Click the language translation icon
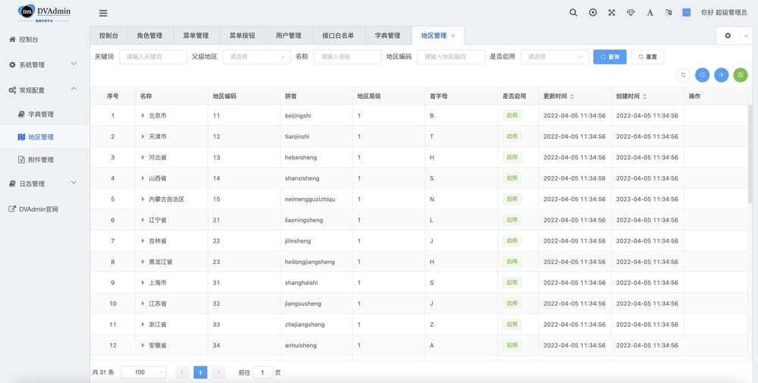Image resolution: width=758 pixels, height=383 pixels. (x=668, y=13)
